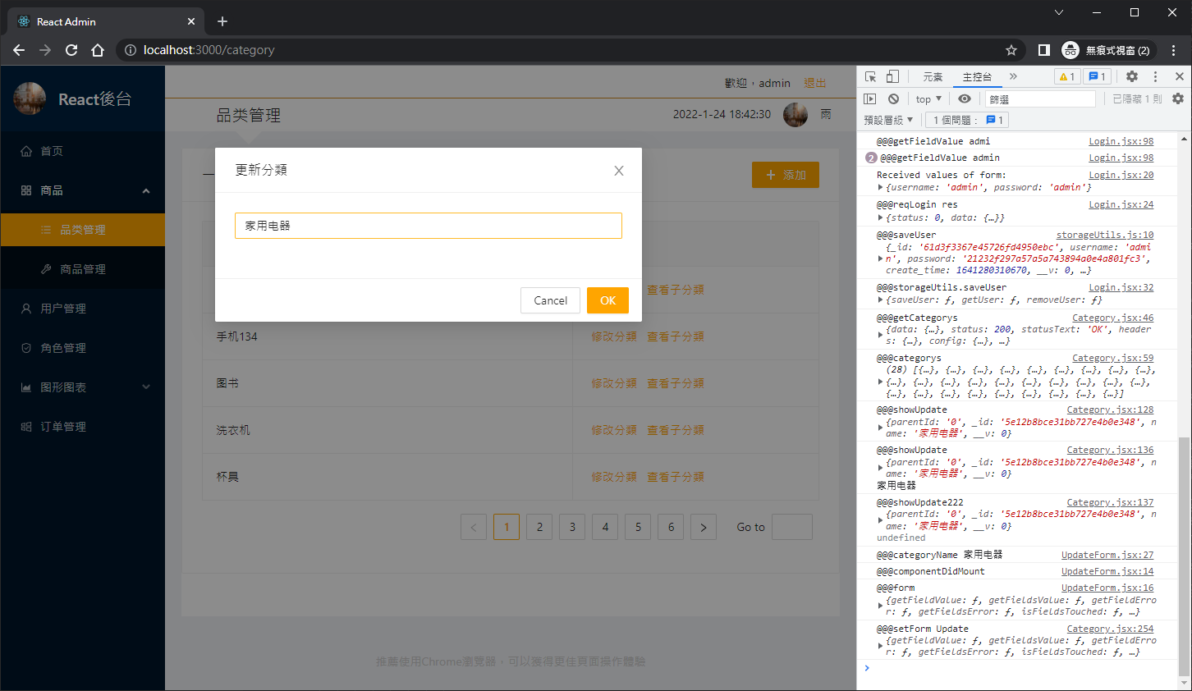Open Chrome three-dot menu
Viewport: 1192px width, 691px height.
[x=1175, y=50]
